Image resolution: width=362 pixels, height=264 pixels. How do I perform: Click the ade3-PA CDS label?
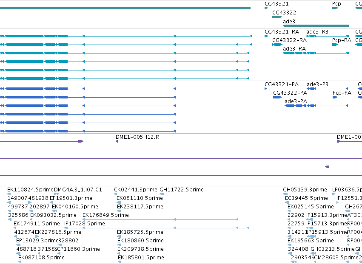(296, 101)
